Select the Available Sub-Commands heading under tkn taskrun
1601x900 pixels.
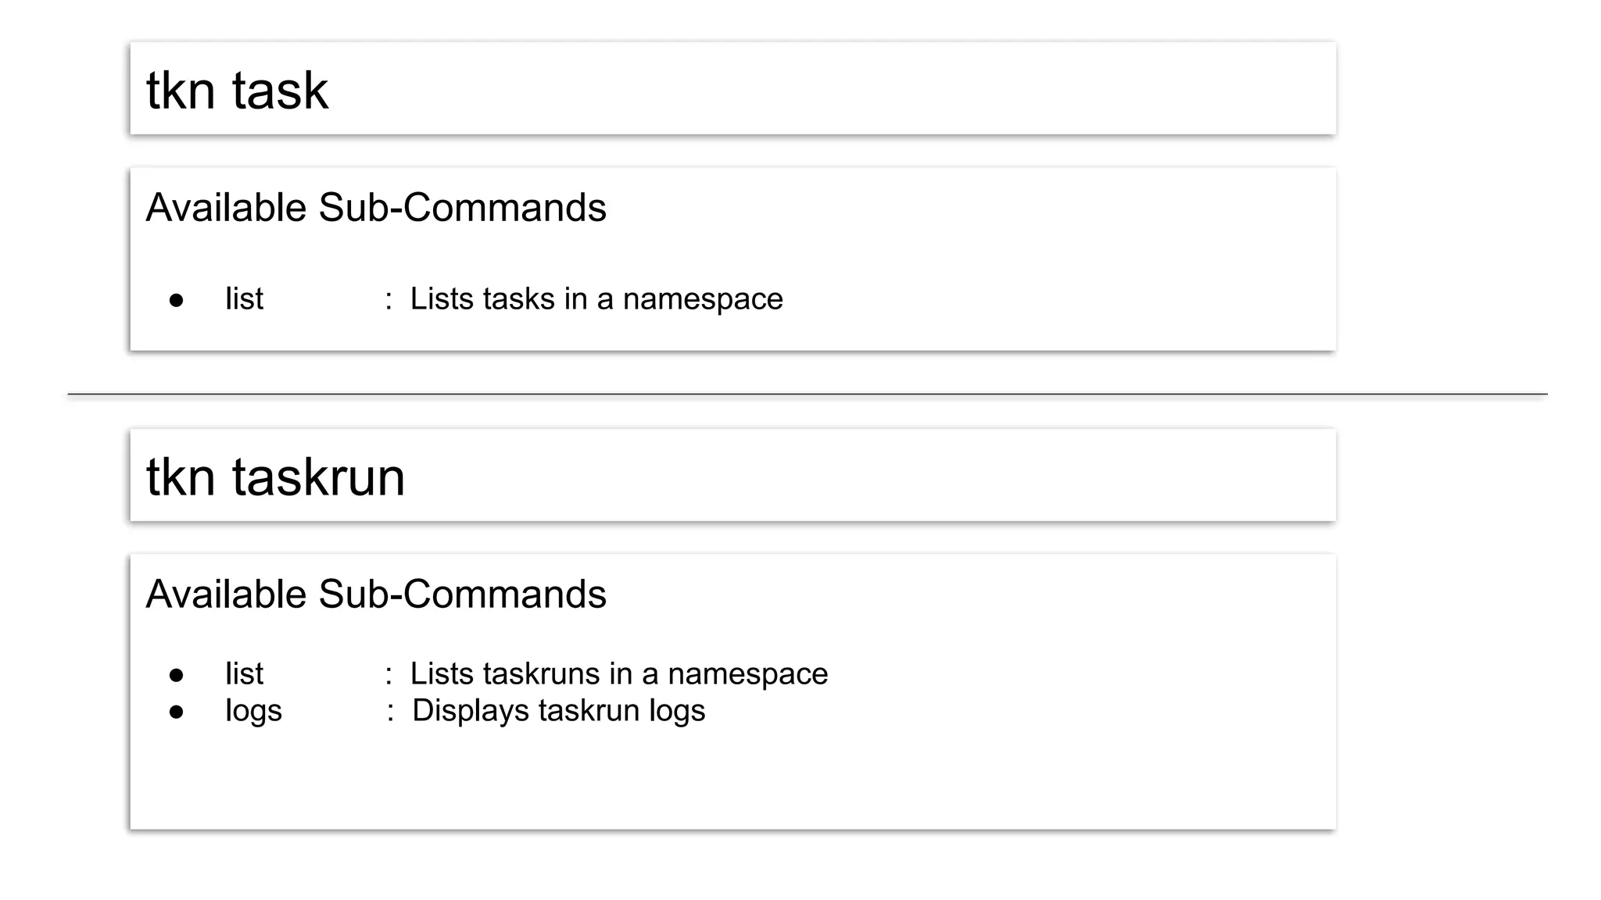point(375,595)
